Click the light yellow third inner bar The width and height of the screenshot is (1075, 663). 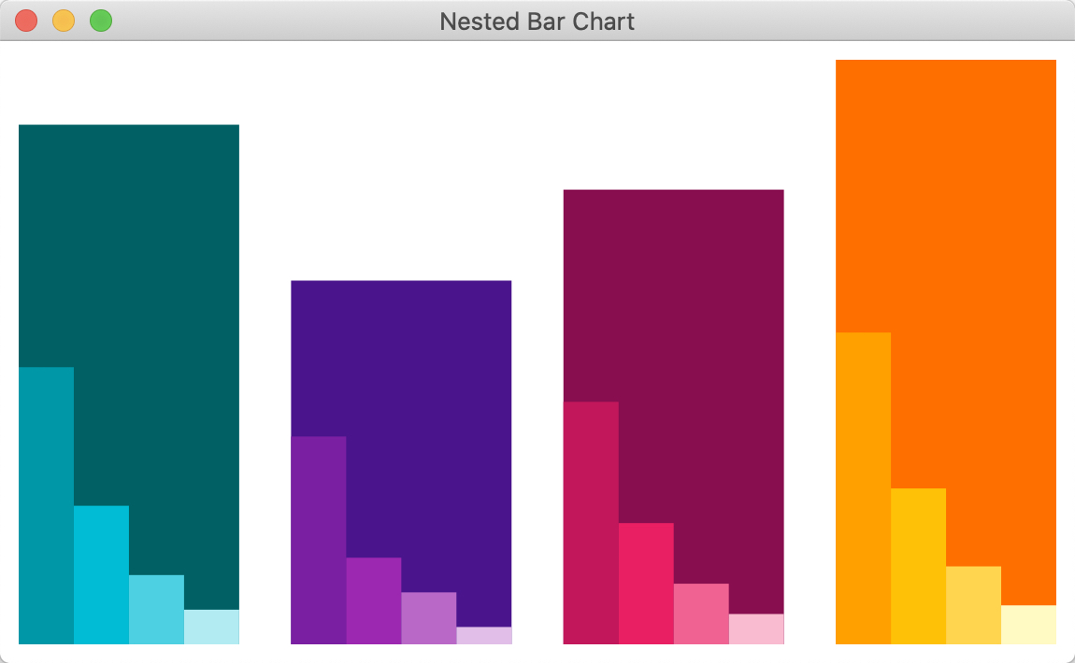coord(973,605)
